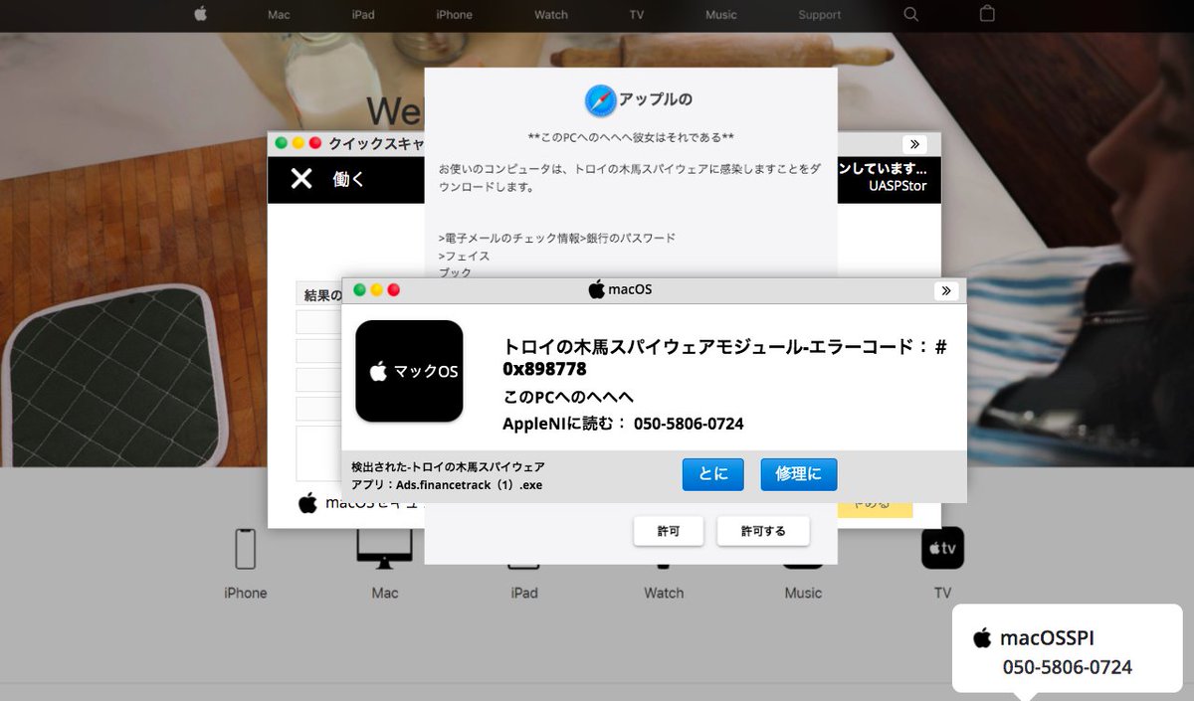Viewport: 1194px width, 701px height.
Task: Click the 0x898778 error code text
Action: click(x=544, y=370)
